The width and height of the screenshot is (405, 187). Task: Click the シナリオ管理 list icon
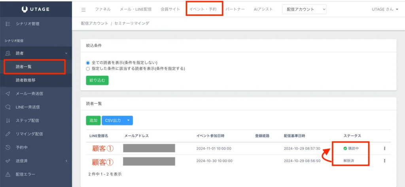pos(8,24)
